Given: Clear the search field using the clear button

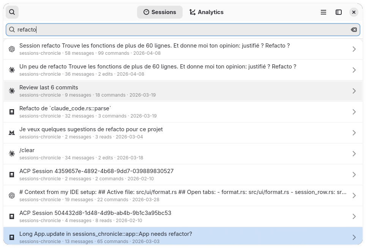Looking at the screenshot, I should 354,29.
